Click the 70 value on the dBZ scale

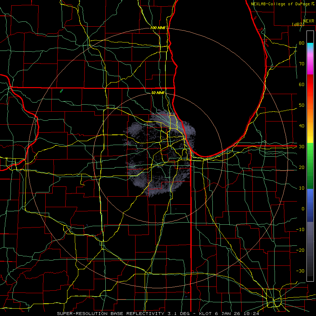pyautogui.click(x=302, y=64)
